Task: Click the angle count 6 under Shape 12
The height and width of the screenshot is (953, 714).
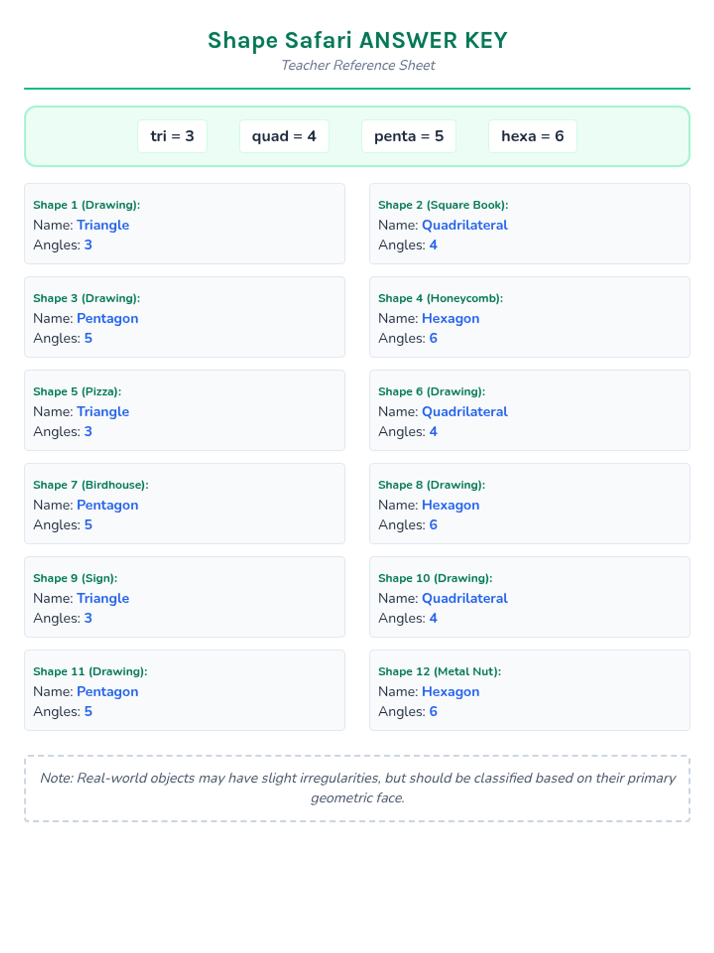Action: (x=433, y=712)
